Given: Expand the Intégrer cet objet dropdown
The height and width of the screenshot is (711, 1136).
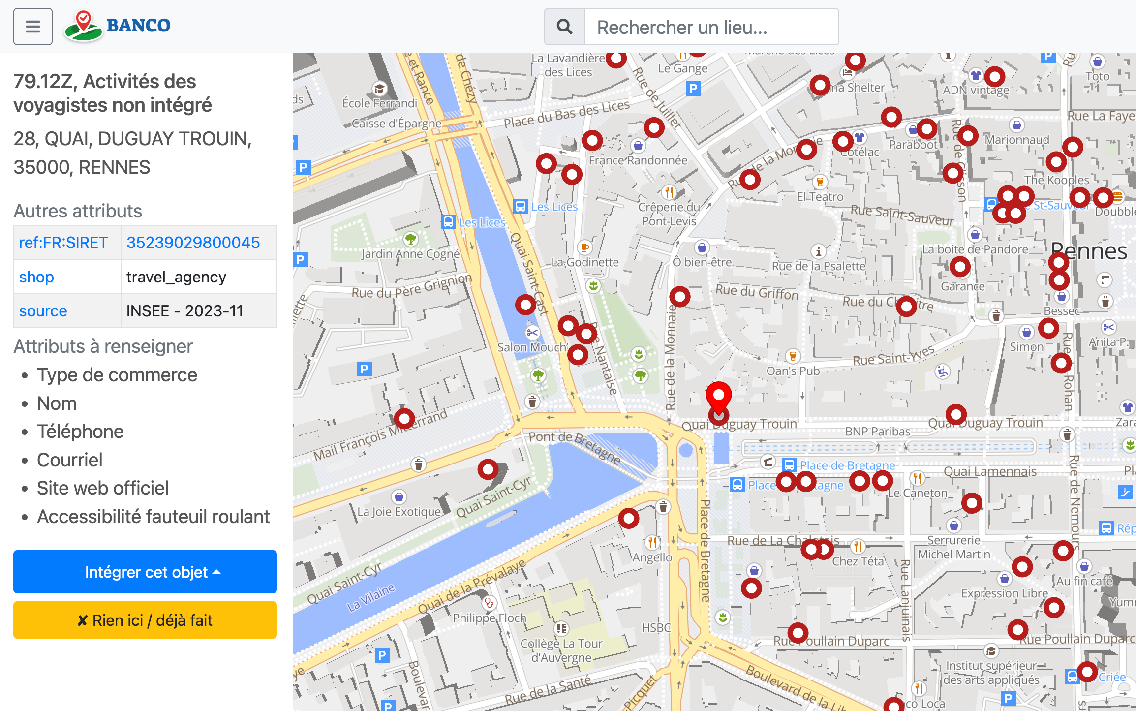Looking at the screenshot, I should click(145, 572).
